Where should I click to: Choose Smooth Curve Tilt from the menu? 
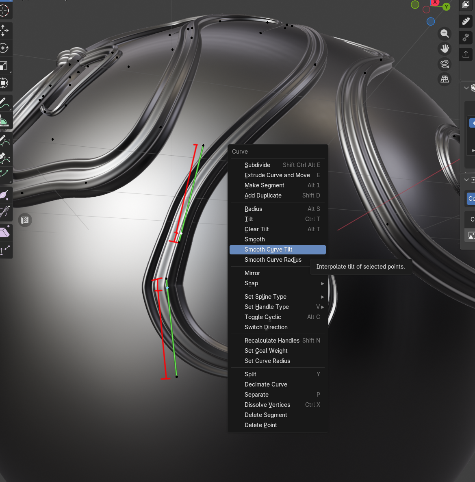[x=278, y=250]
